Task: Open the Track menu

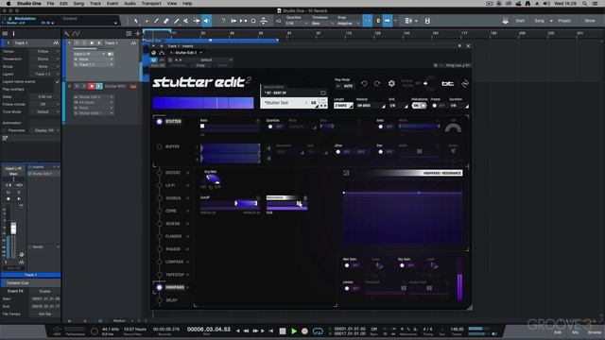Action: pos(95,4)
